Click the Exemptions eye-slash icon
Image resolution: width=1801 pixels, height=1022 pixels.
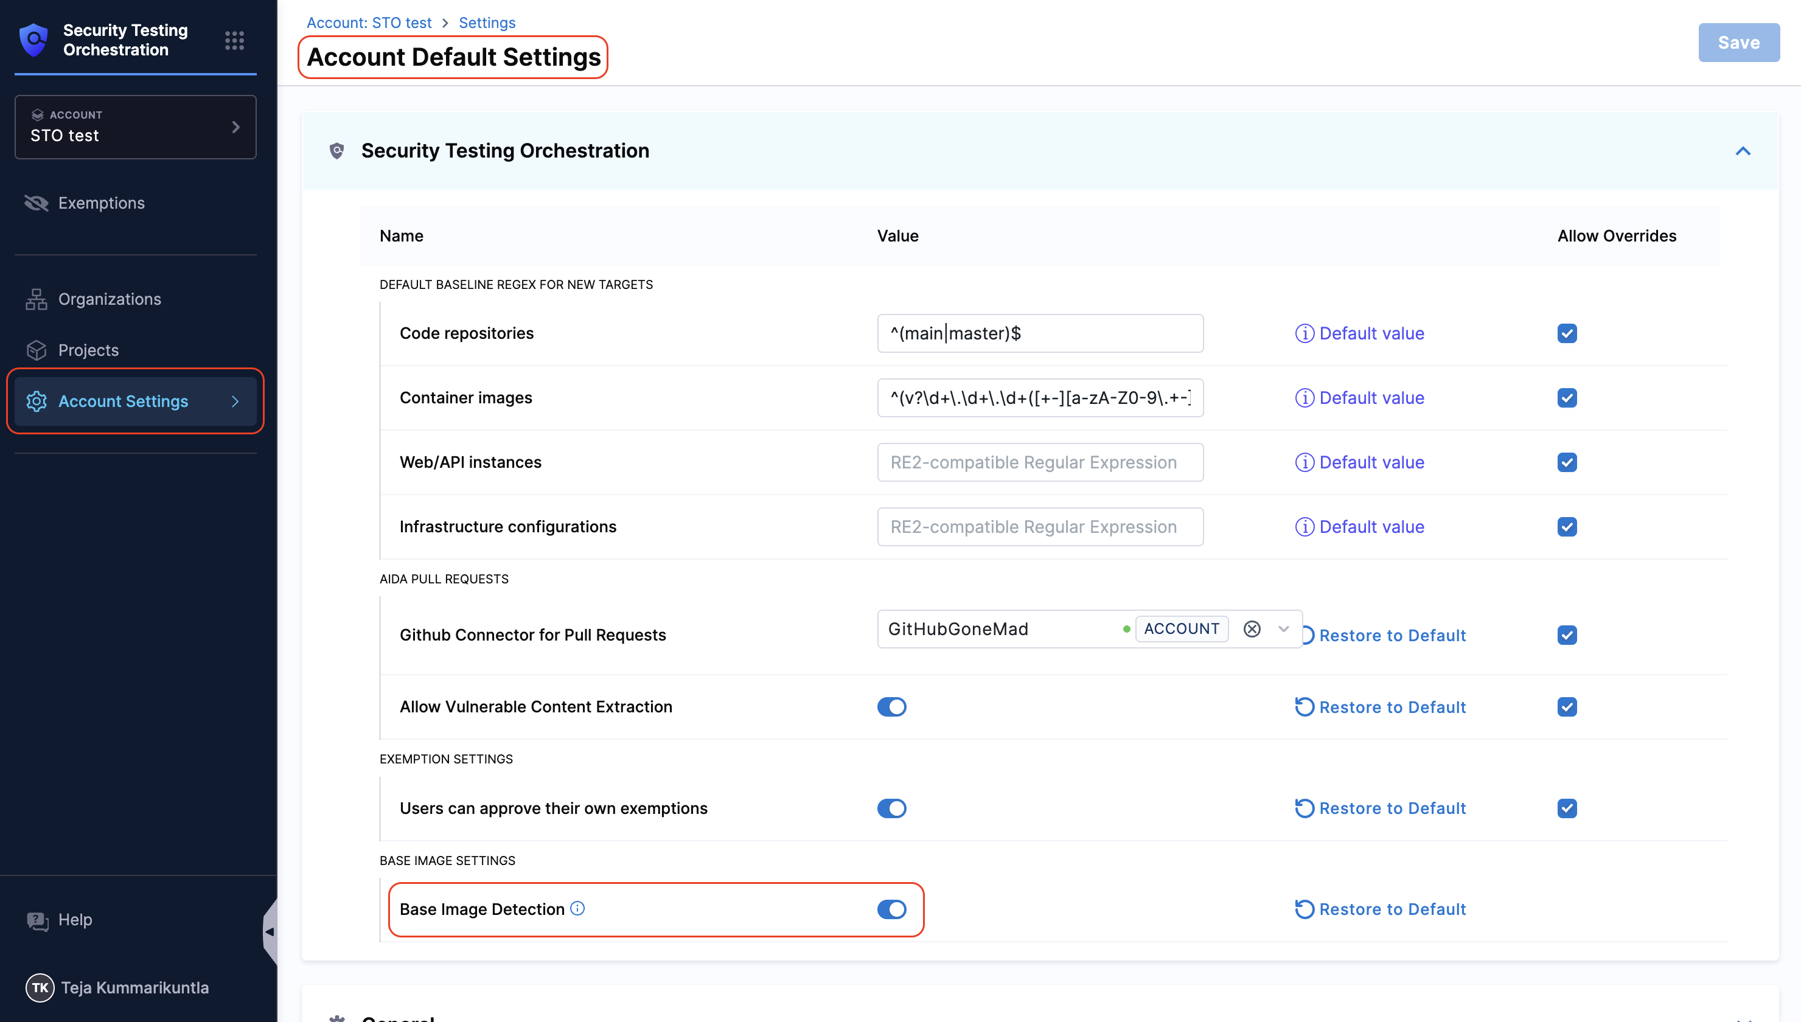37,203
